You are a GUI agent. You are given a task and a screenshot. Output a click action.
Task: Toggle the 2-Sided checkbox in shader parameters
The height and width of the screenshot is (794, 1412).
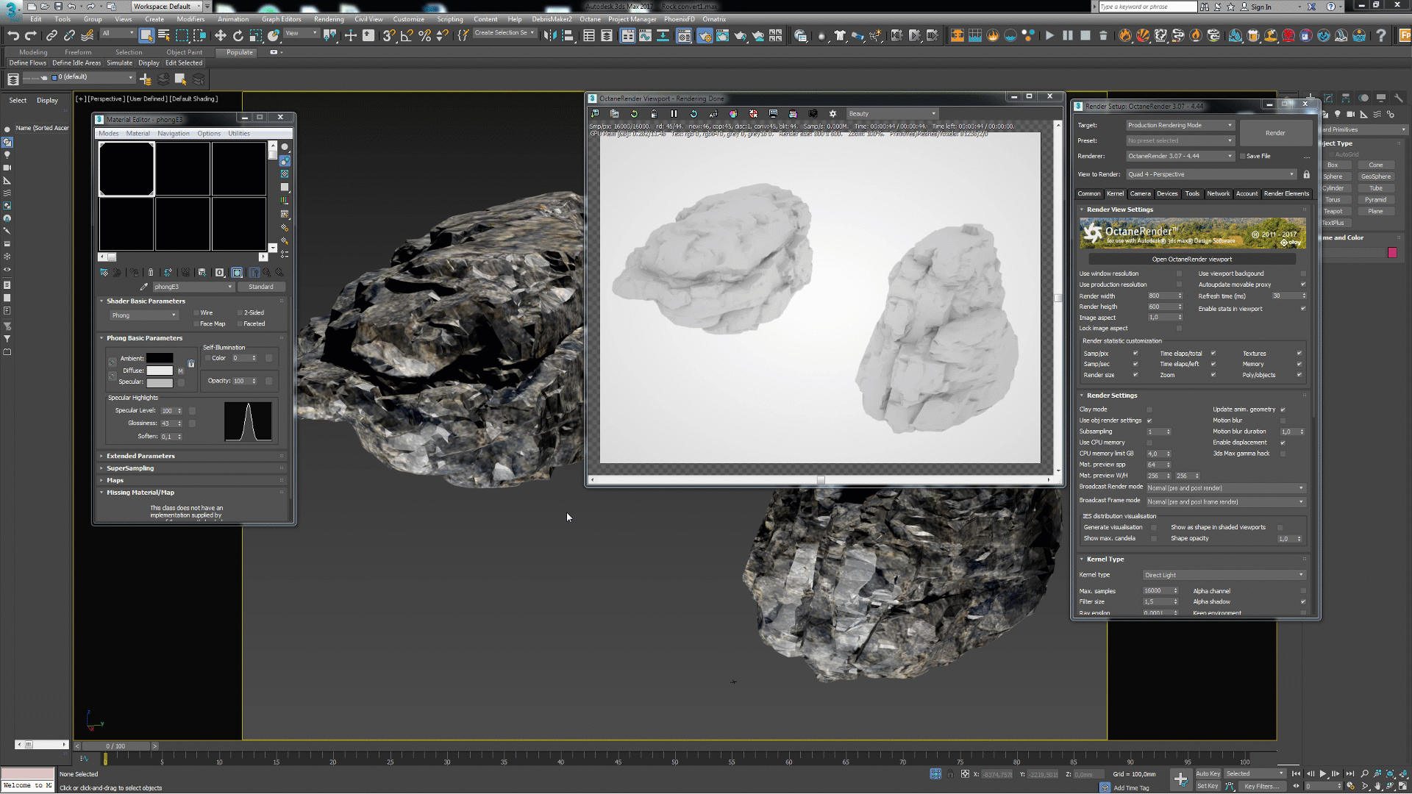click(240, 312)
